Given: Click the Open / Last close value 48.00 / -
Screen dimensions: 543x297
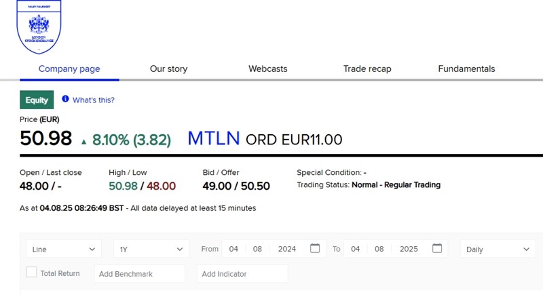Looking at the screenshot, I should tap(41, 186).
